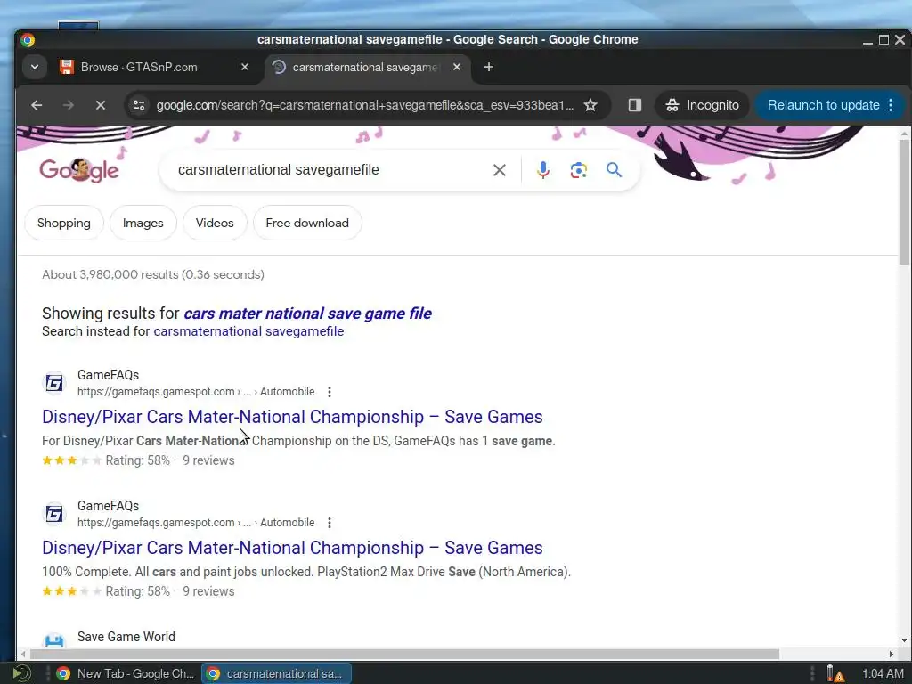The height and width of the screenshot is (684, 912).
Task: Clear the search query with X
Action: 500,170
